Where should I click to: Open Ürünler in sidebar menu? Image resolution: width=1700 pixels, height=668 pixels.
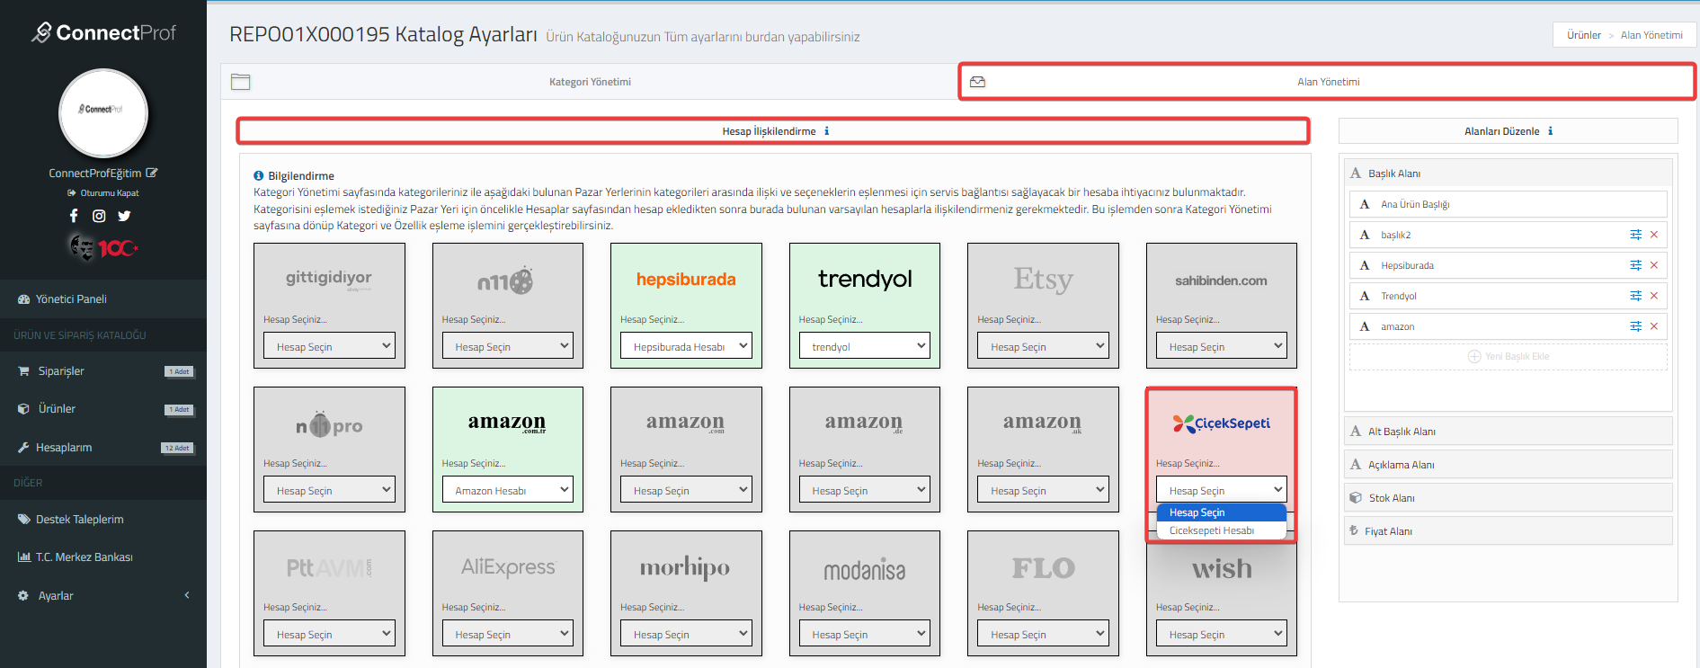pyautogui.click(x=103, y=409)
